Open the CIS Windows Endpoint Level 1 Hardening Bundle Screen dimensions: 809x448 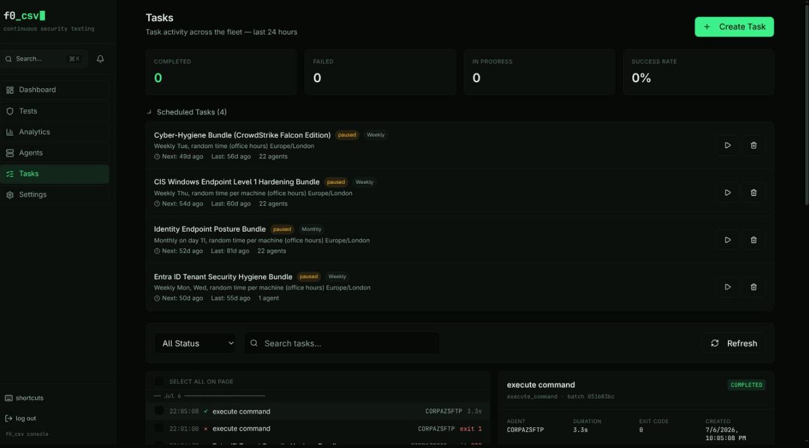tap(237, 182)
